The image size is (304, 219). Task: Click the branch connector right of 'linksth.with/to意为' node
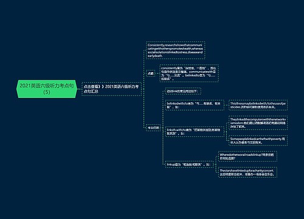[x=226, y=131]
